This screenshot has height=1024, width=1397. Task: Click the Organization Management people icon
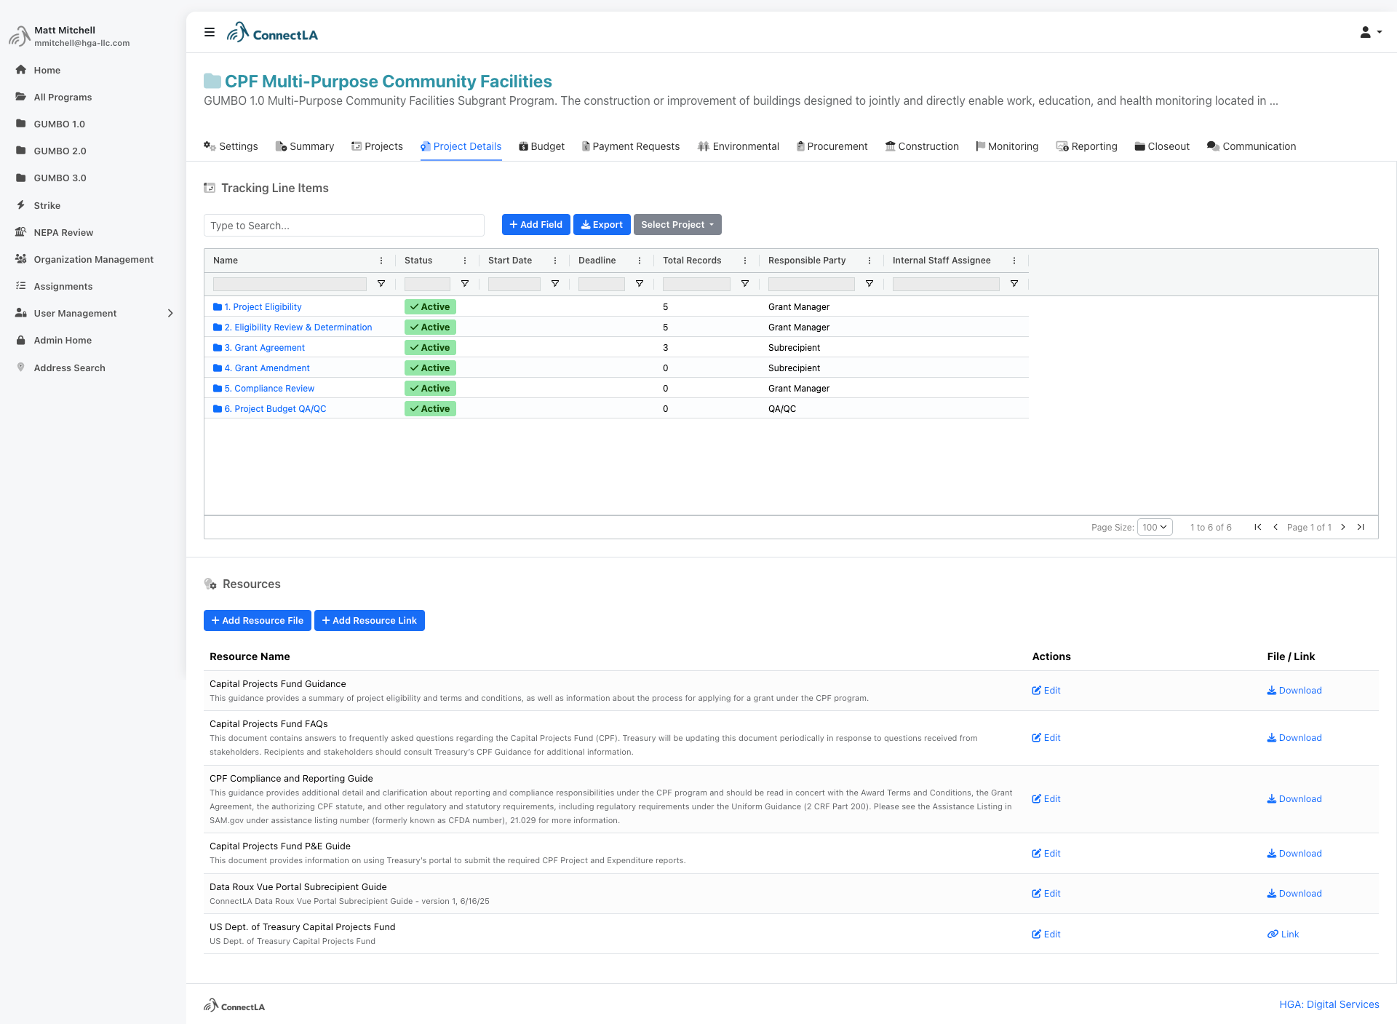pyautogui.click(x=21, y=259)
